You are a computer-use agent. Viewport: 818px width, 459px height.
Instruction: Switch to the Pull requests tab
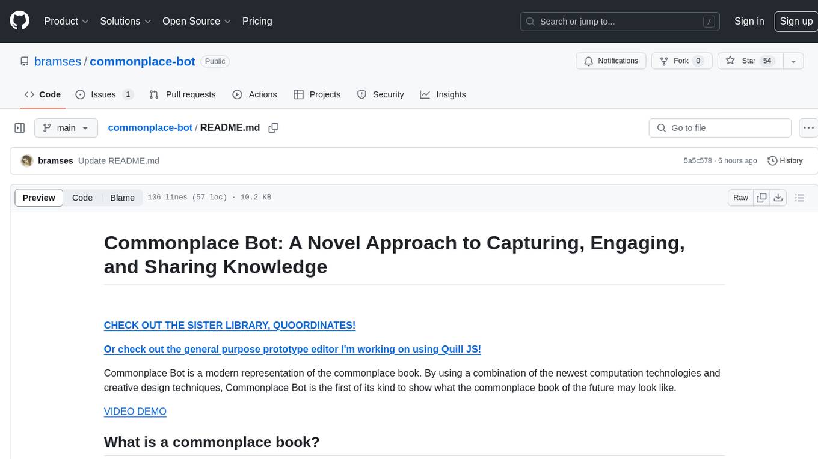click(x=182, y=94)
